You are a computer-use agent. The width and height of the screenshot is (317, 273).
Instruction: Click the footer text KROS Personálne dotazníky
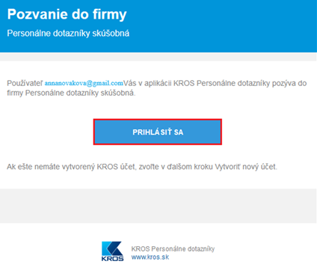pyautogui.click(x=173, y=248)
